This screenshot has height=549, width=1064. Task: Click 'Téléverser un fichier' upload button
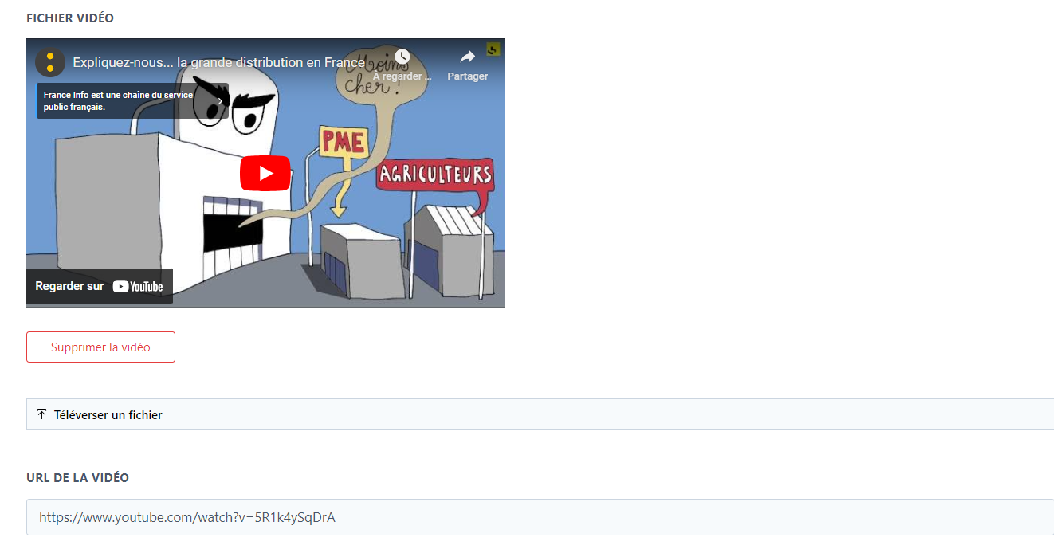tap(540, 414)
